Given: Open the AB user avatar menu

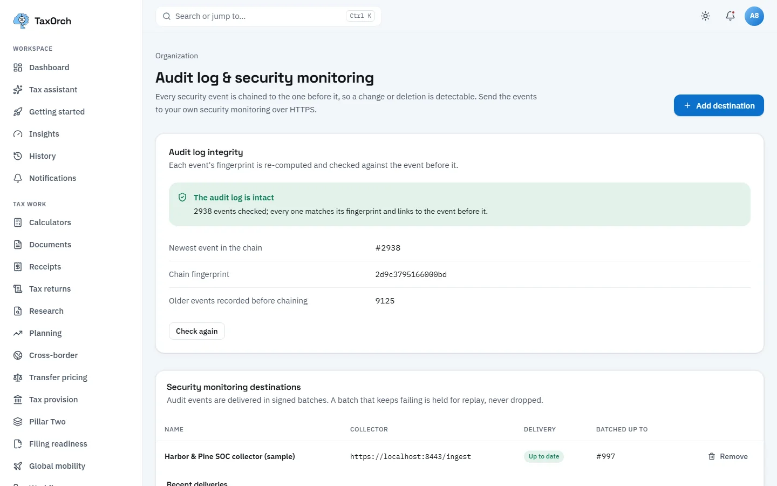Looking at the screenshot, I should coord(754,16).
